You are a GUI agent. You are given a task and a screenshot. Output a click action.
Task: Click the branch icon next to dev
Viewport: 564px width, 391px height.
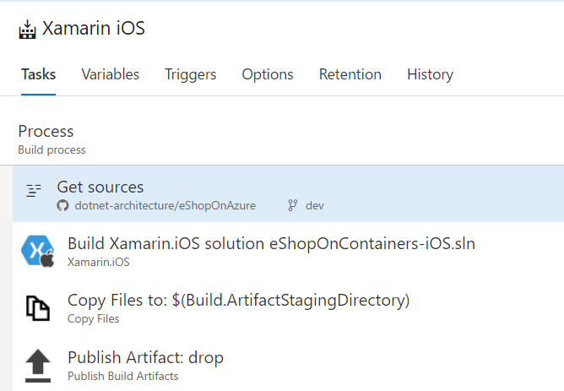click(x=293, y=205)
